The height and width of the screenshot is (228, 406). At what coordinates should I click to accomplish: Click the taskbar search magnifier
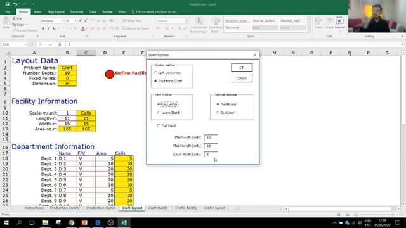[19, 222]
